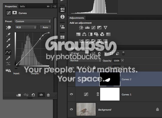Toggle adjustment layer visibility in Properties
Screen dimensions: 162x118
pos(41,95)
